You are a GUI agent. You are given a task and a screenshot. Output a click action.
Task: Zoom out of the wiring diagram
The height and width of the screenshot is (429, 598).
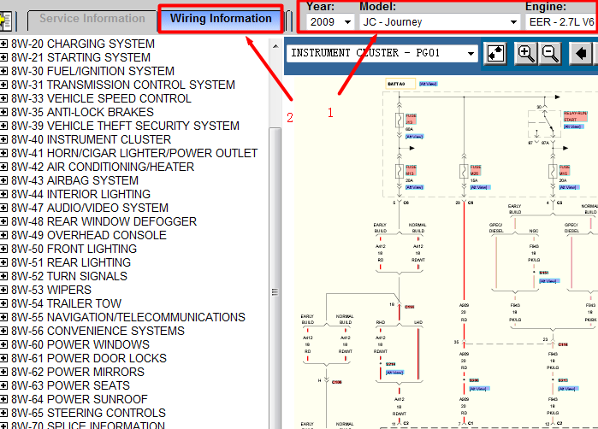[550, 53]
